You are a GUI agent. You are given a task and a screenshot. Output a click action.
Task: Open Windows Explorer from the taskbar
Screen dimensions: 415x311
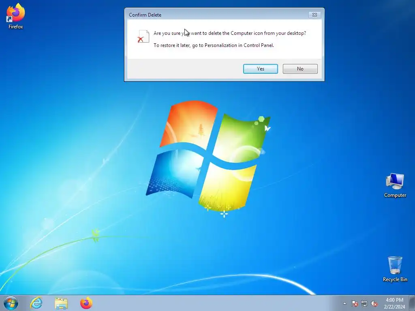[61, 303]
